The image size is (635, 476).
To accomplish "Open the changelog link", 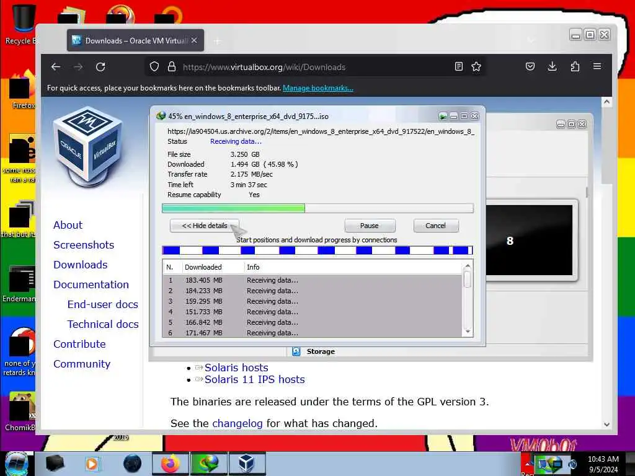I will click(x=238, y=423).
